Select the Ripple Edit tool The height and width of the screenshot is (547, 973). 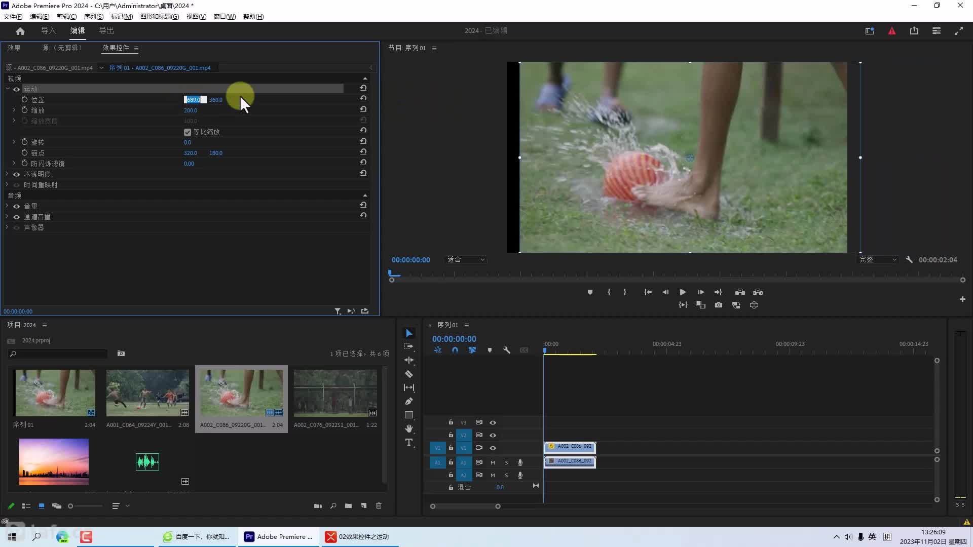[x=409, y=360]
